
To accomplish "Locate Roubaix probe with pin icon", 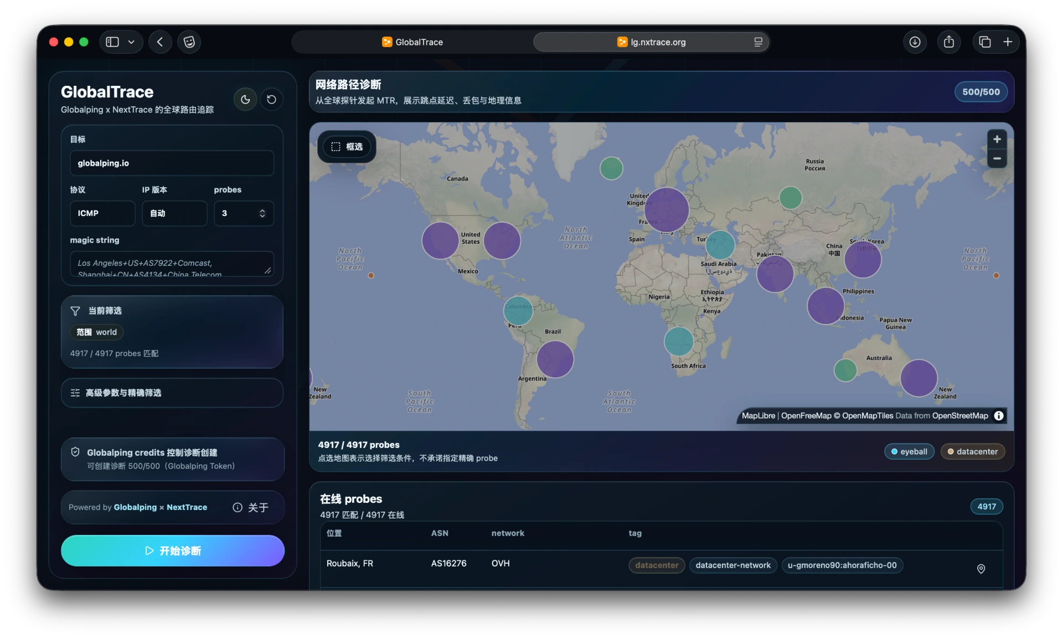I will [x=981, y=569].
